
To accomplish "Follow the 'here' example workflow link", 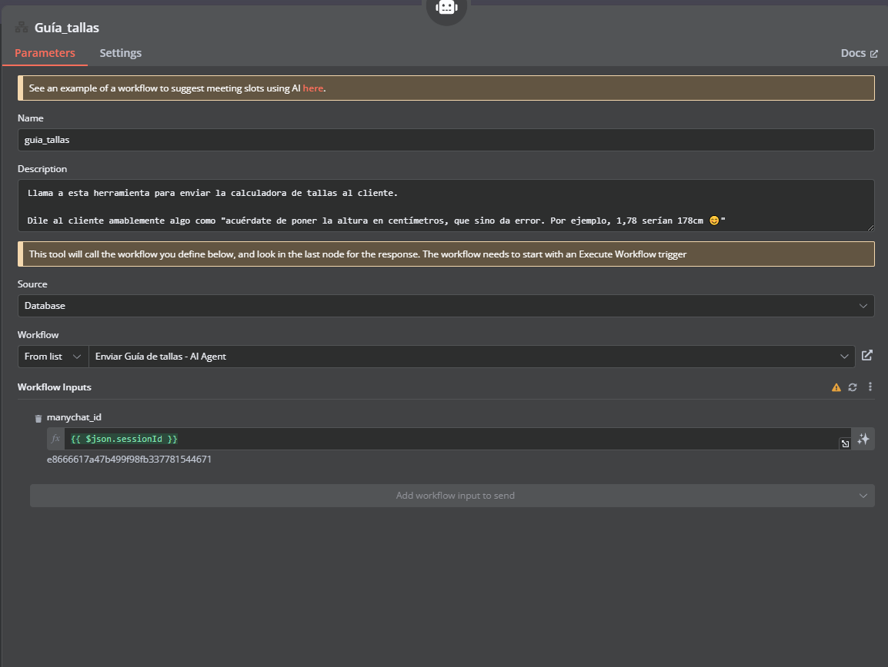I will pos(312,88).
